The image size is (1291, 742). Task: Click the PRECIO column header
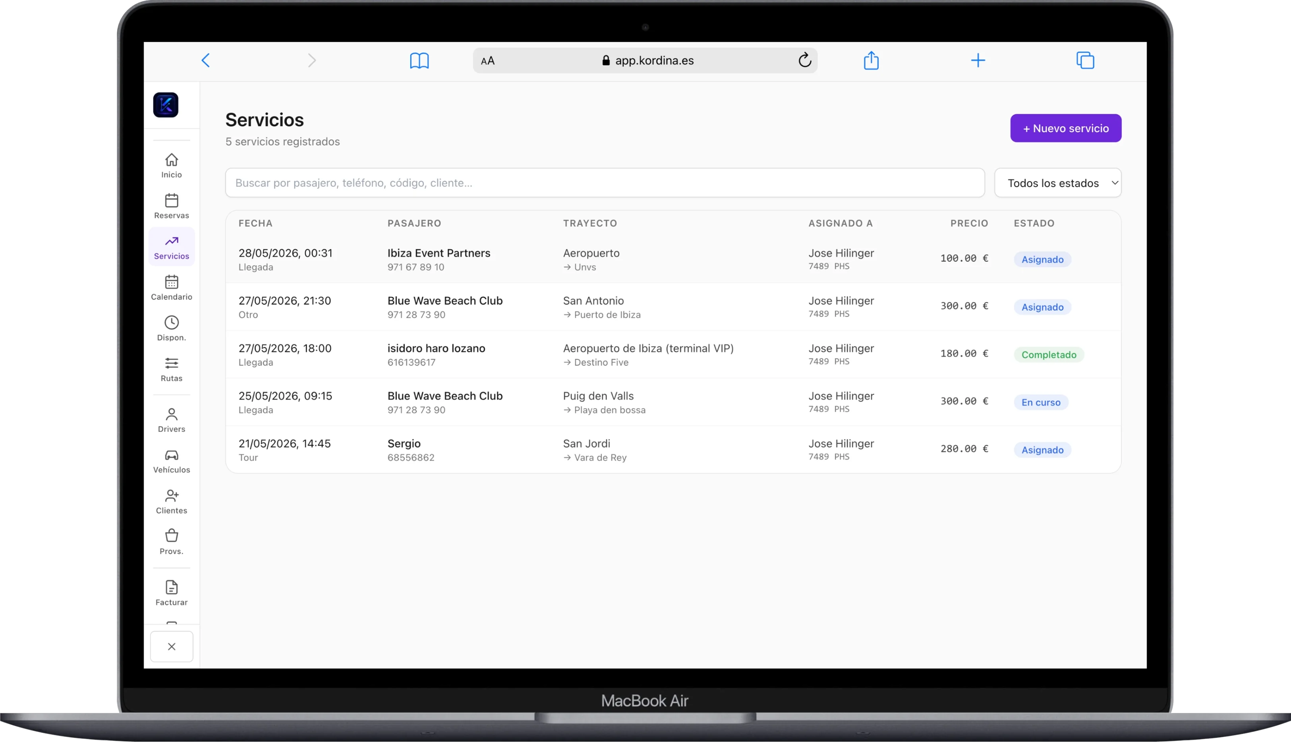969,223
